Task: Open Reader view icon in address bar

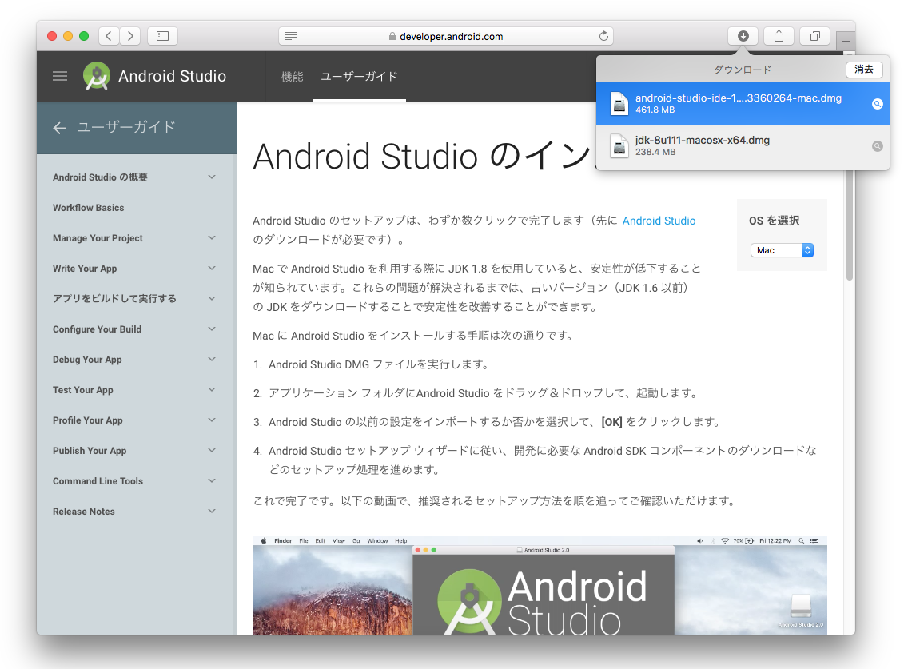Action: tap(291, 36)
